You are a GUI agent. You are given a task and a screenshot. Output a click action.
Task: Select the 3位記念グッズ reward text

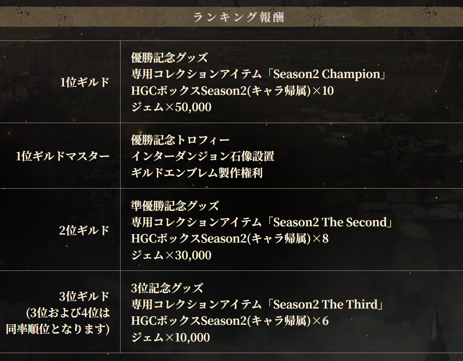[x=167, y=288]
